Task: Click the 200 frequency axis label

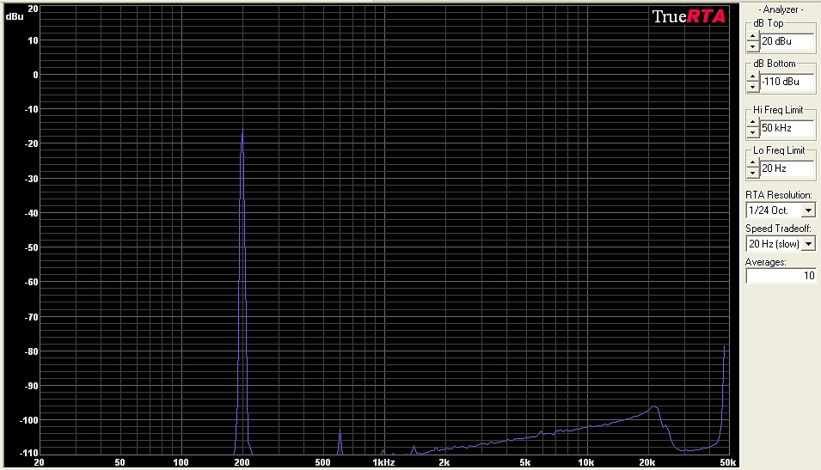Action: (242, 462)
